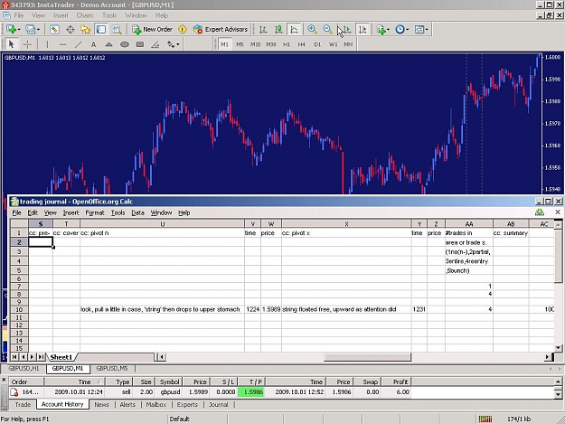Expand the Templates dropdown arrow
The height and width of the screenshot is (424, 565).
[x=427, y=30]
